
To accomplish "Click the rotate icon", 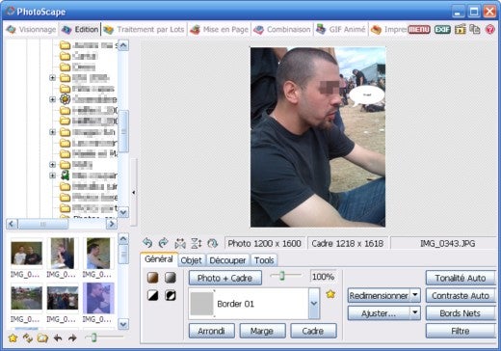I will click(x=212, y=243).
